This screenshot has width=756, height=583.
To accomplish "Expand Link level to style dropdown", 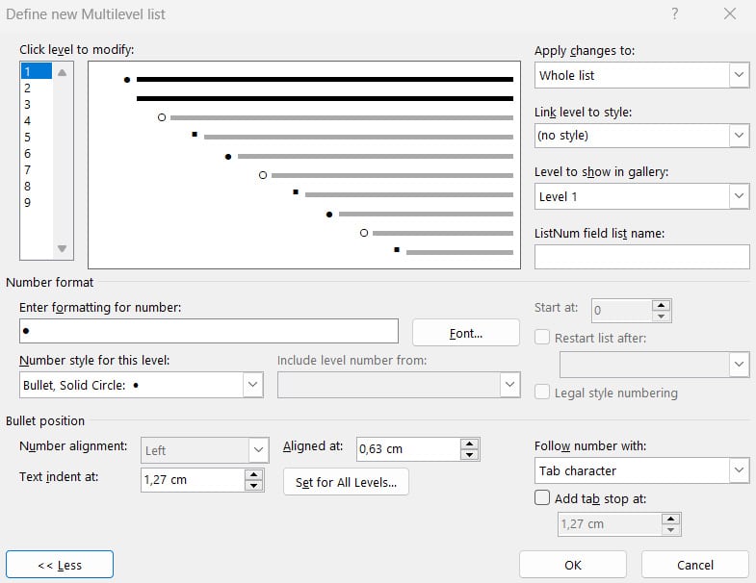I will click(x=739, y=136).
